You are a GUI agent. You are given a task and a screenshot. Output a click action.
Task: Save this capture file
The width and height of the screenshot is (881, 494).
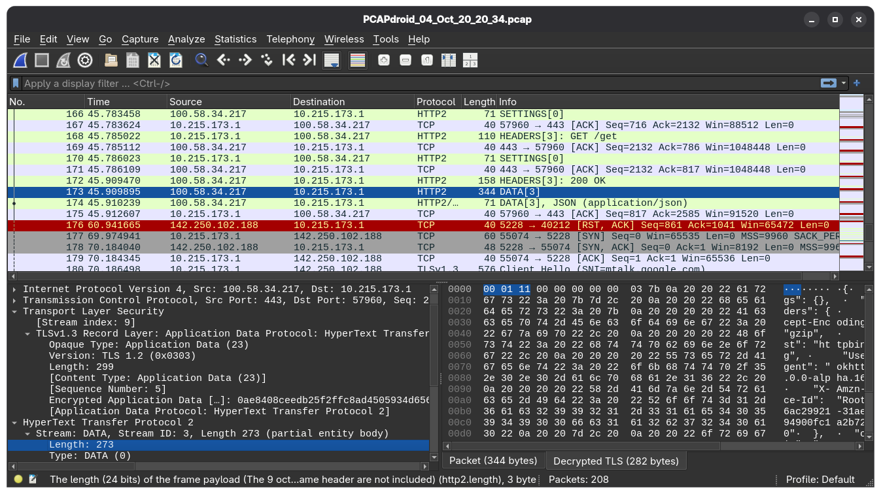point(133,60)
